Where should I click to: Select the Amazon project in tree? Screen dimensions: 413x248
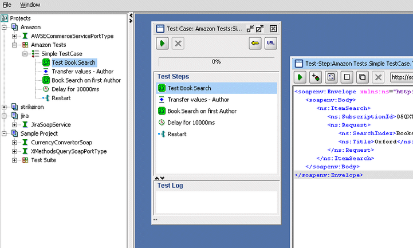[30, 27]
